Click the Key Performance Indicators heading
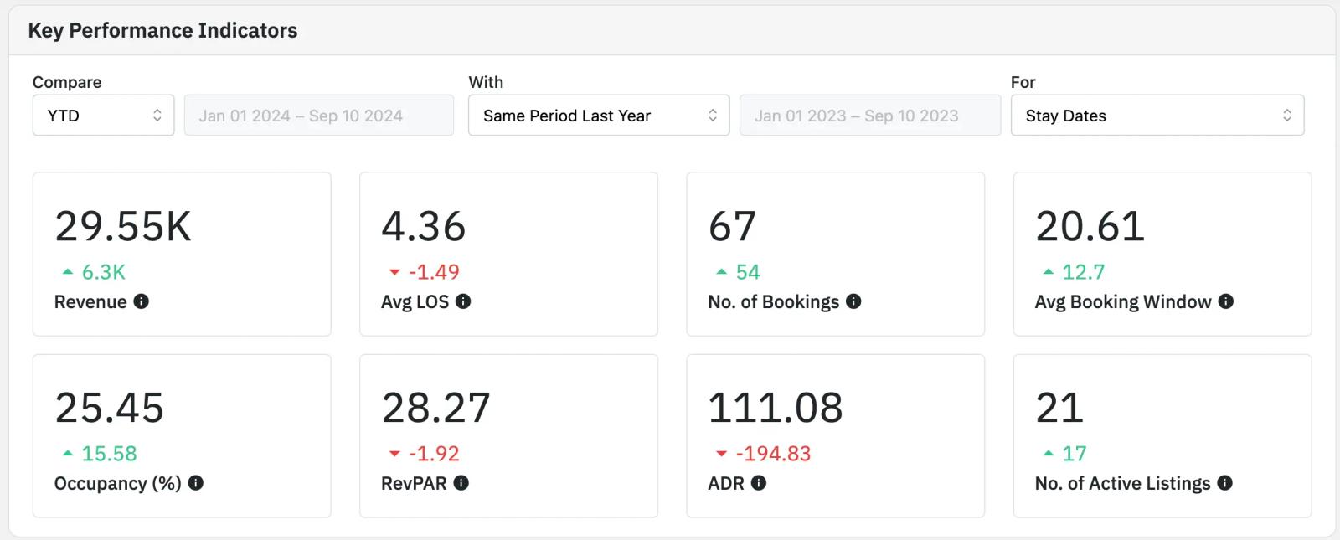The height and width of the screenshot is (540, 1340). click(162, 31)
